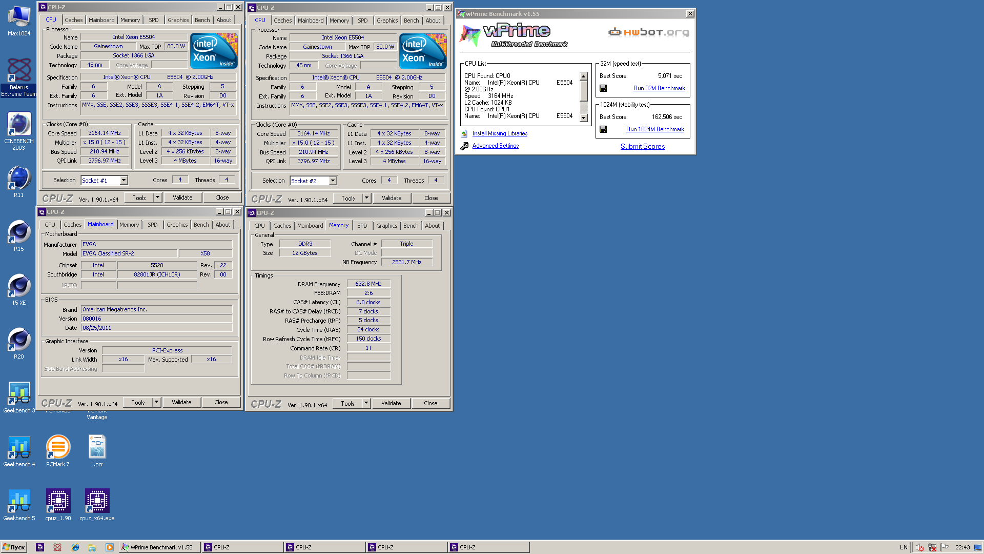Click the Install Missing Libraries icon
The height and width of the screenshot is (554, 984).
coord(464,133)
